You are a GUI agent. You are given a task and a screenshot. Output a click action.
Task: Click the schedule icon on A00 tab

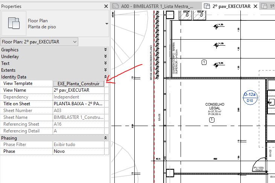pyautogui.click(x=115, y=6)
